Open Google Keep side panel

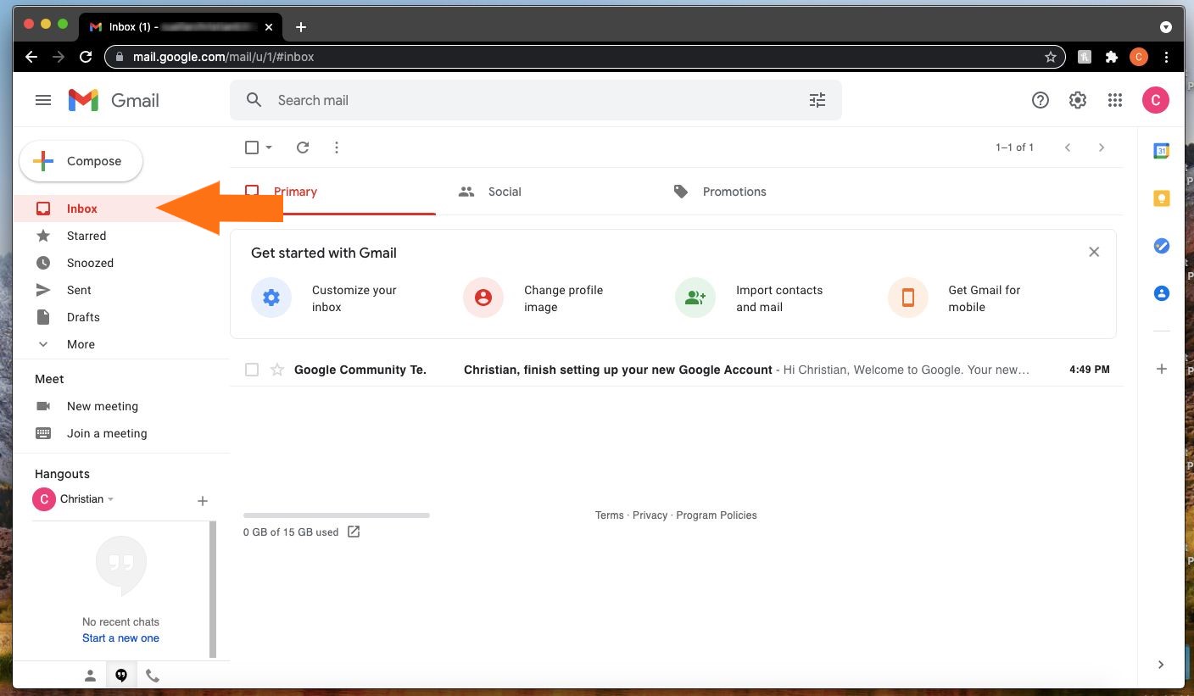[1162, 198]
